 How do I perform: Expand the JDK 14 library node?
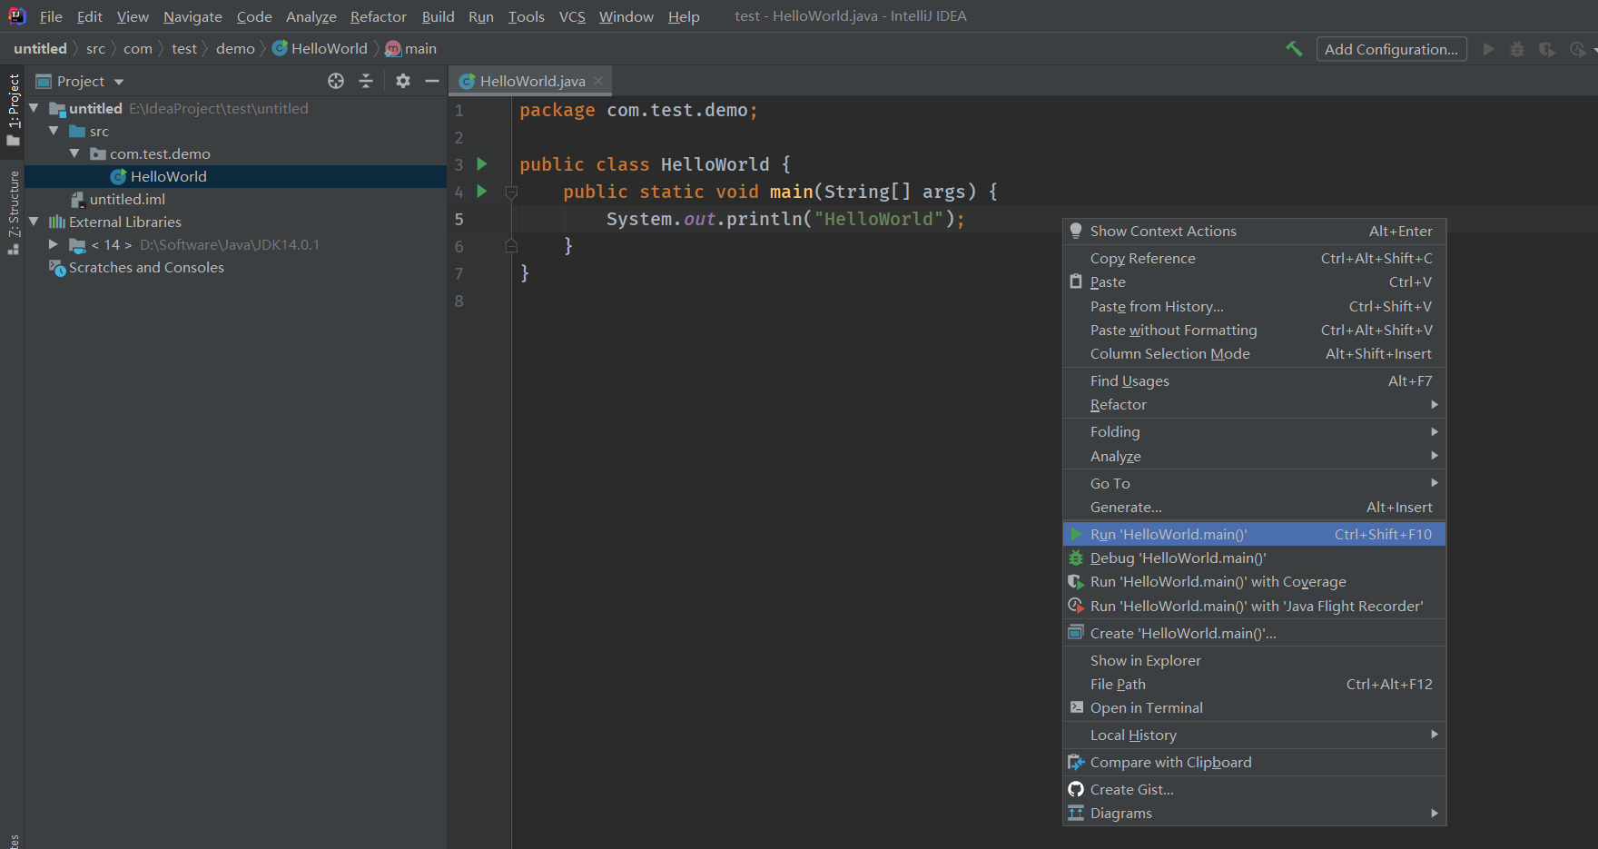click(54, 244)
